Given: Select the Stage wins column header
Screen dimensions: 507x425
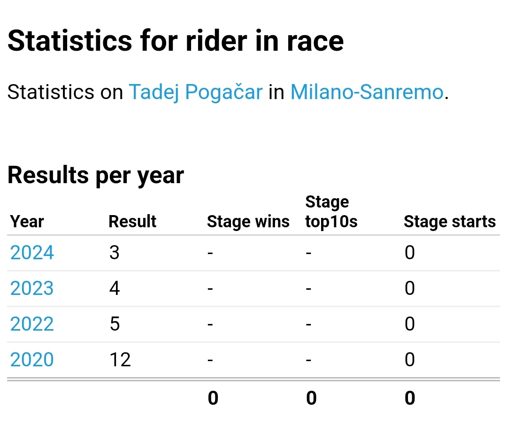Looking at the screenshot, I should (248, 222).
